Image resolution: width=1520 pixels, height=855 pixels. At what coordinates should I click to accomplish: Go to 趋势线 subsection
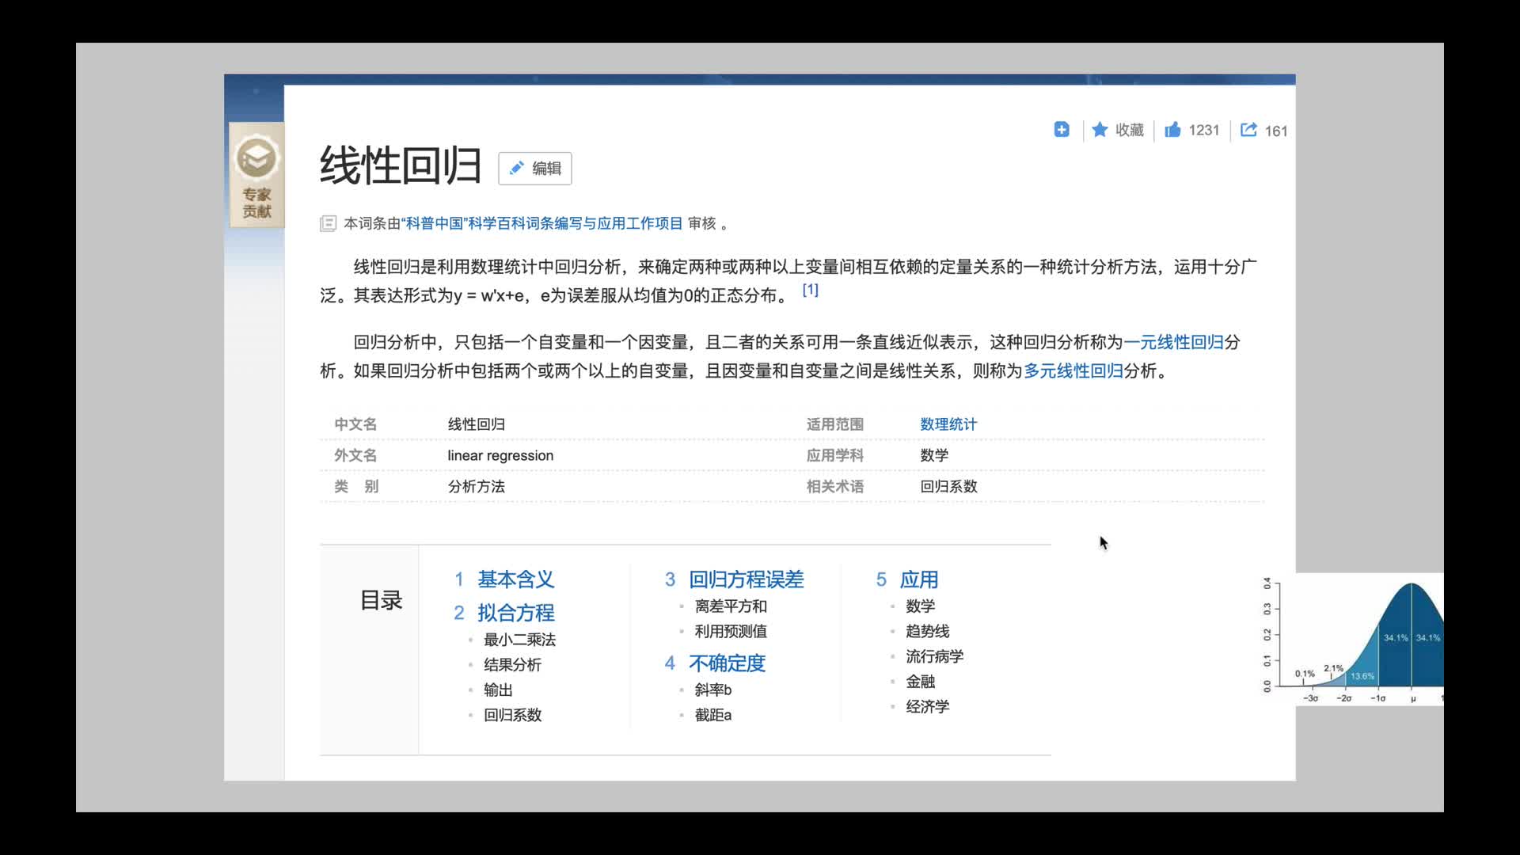pos(928,632)
